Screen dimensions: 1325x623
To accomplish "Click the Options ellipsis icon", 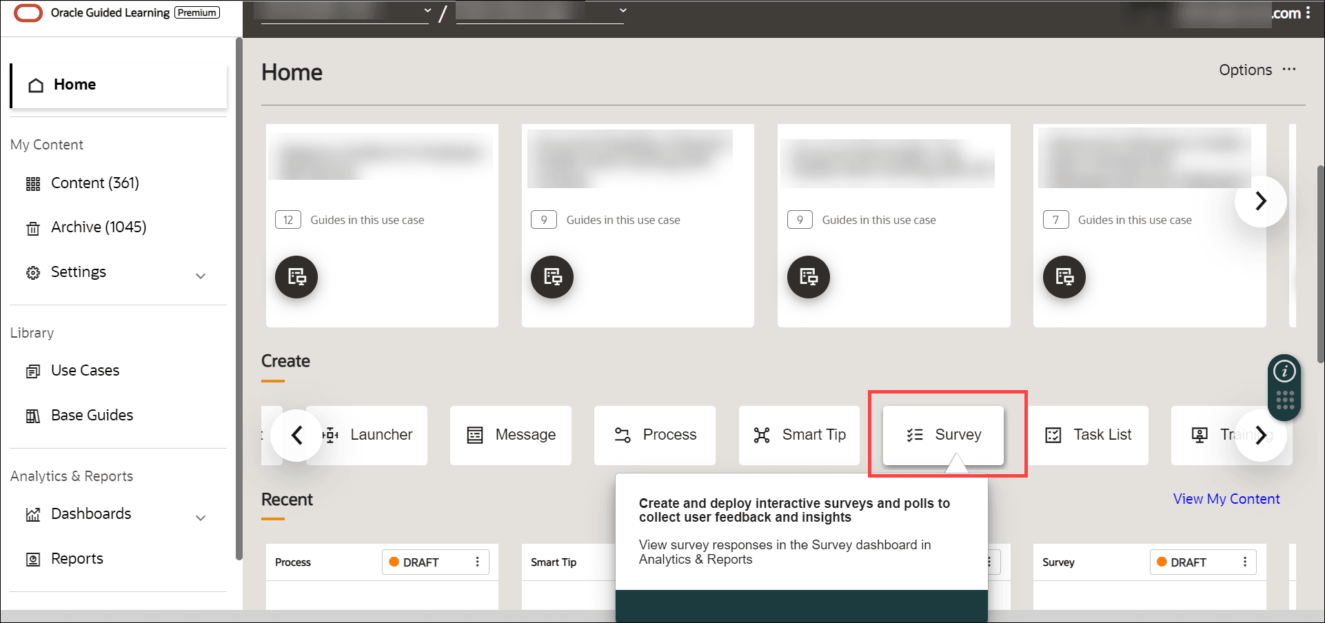I will [x=1289, y=69].
